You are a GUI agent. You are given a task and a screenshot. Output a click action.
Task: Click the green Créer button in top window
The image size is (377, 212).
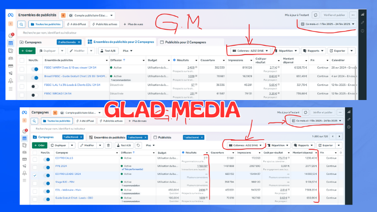pyautogui.click(x=27, y=51)
